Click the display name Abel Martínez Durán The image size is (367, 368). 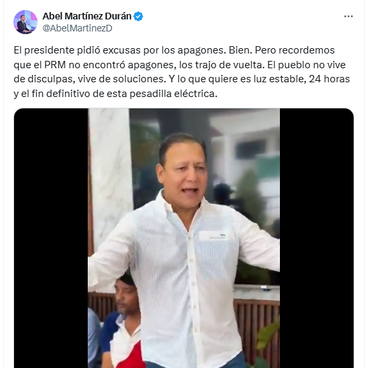tap(86, 16)
